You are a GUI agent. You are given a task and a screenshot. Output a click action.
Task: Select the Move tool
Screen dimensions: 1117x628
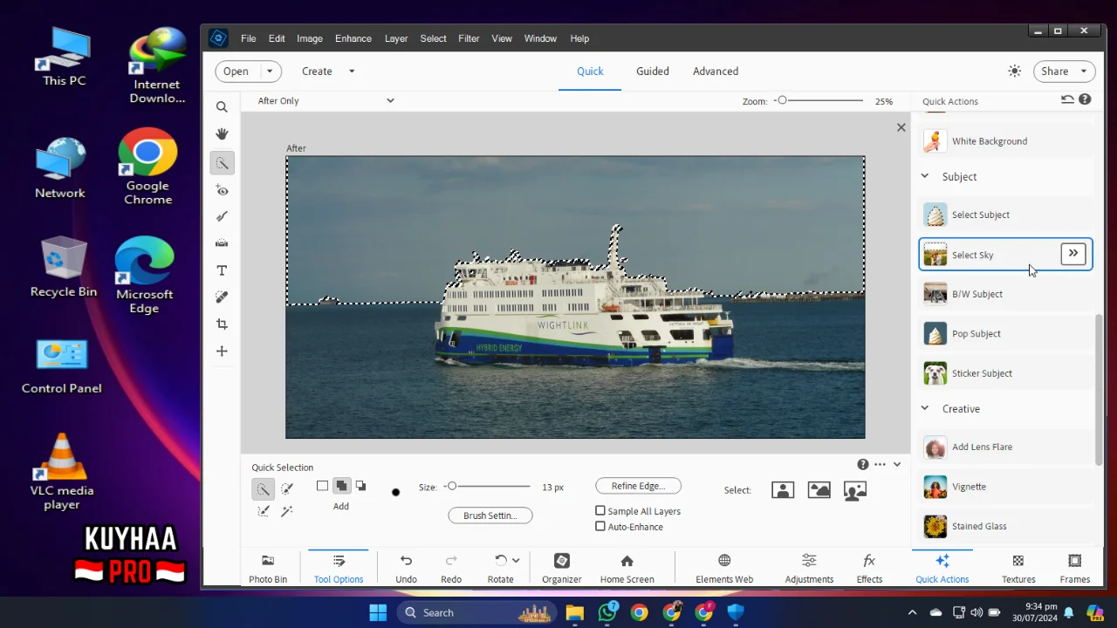click(x=222, y=352)
